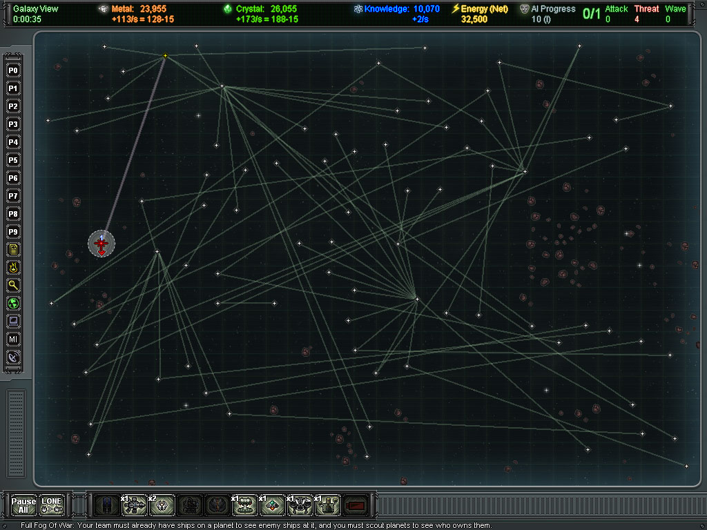Open the computer monitor icon

13,321
